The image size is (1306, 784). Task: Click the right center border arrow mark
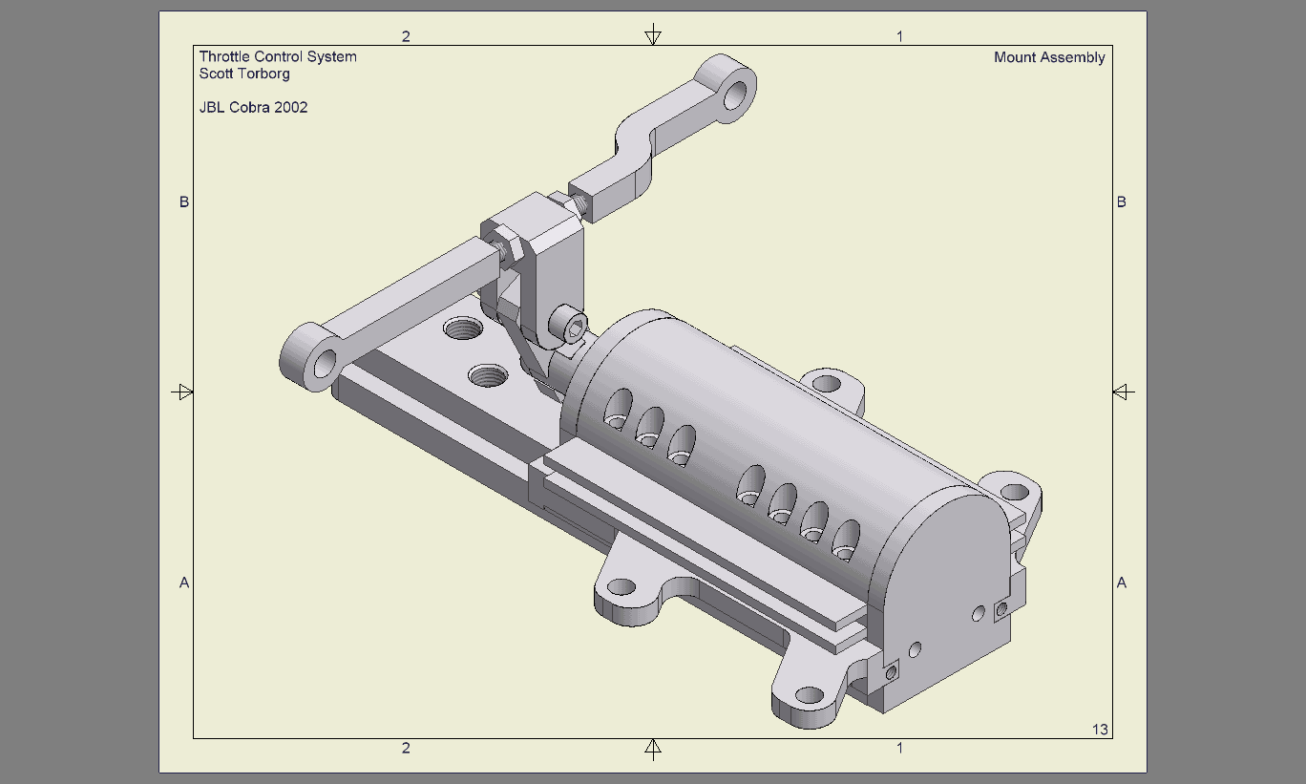pos(1124,392)
